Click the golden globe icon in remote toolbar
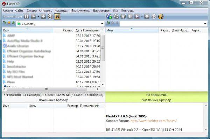The width and height of the screenshot is (210, 139). pyautogui.click(x=161, y=16)
